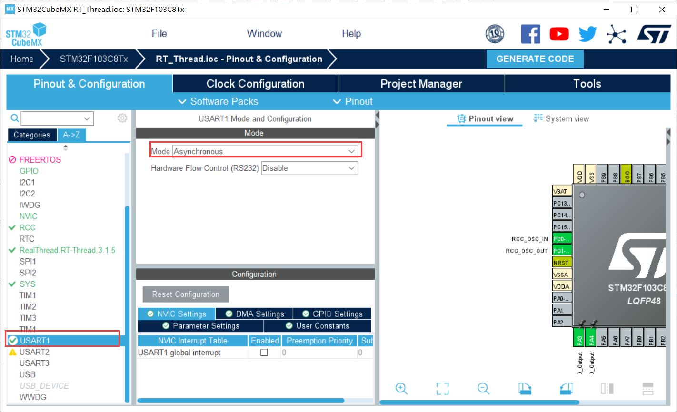Click the Reset Configuration button

186,294
